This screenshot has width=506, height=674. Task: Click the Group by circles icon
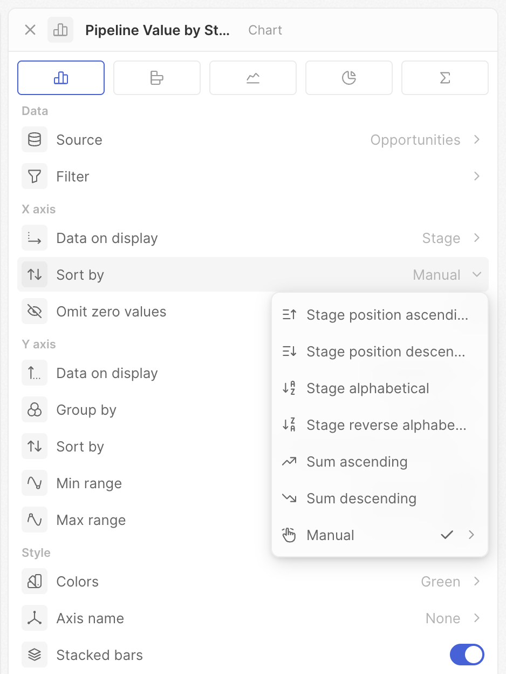[35, 410]
